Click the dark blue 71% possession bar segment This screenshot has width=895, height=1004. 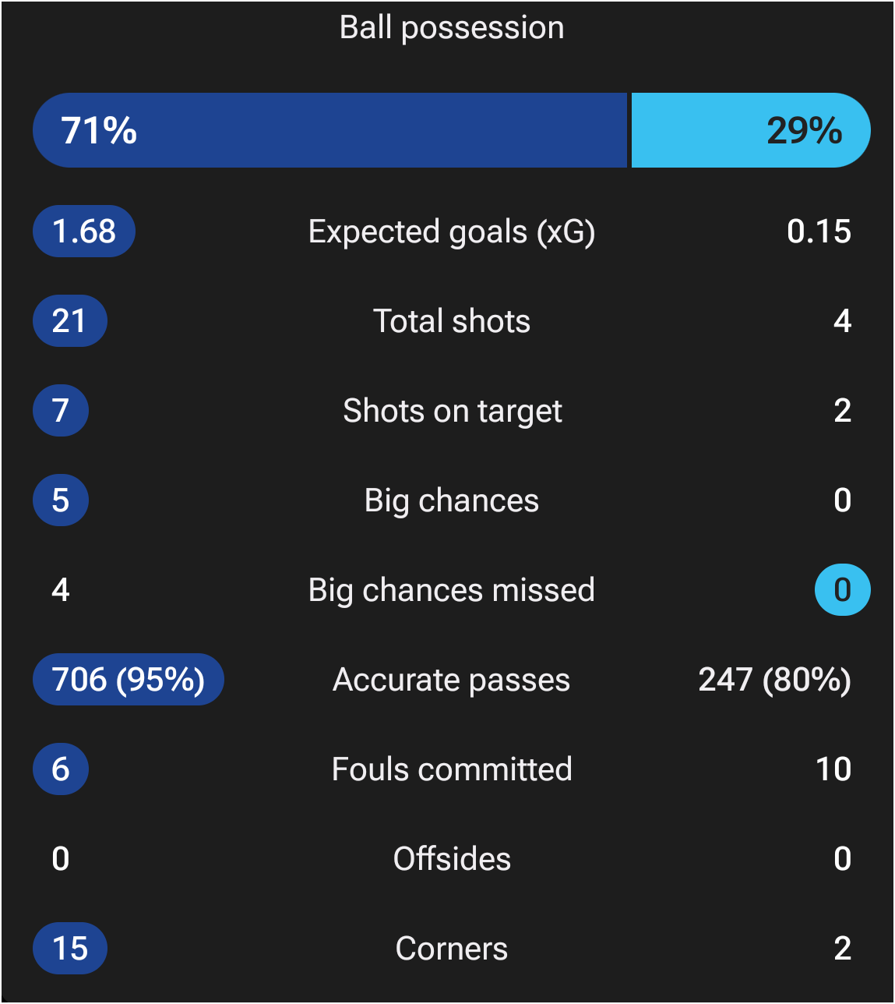[329, 130]
